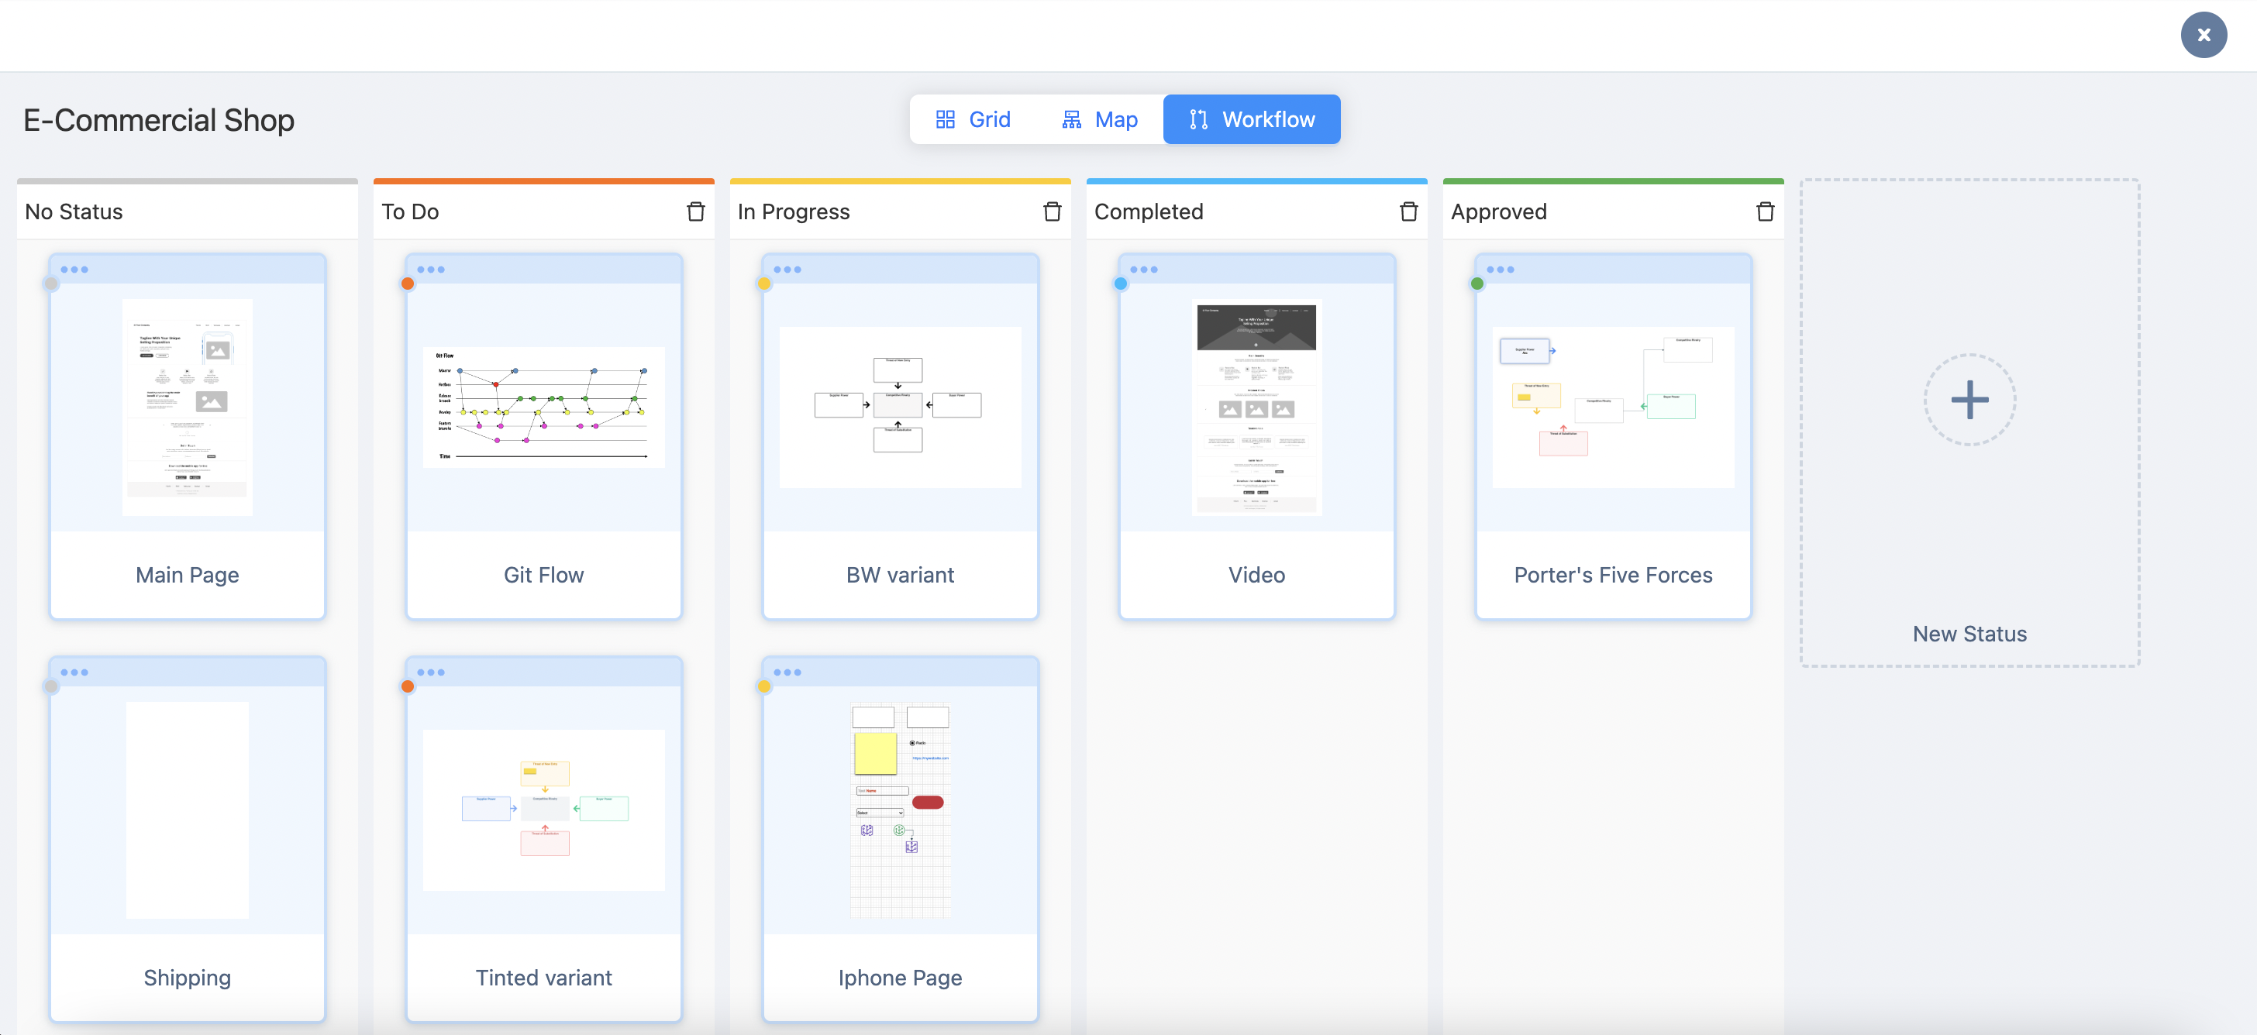Open the Shipping page card

[187, 810]
